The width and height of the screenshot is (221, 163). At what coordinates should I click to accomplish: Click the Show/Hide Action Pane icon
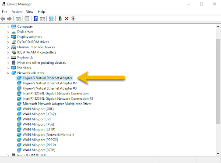tap(42, 19)
